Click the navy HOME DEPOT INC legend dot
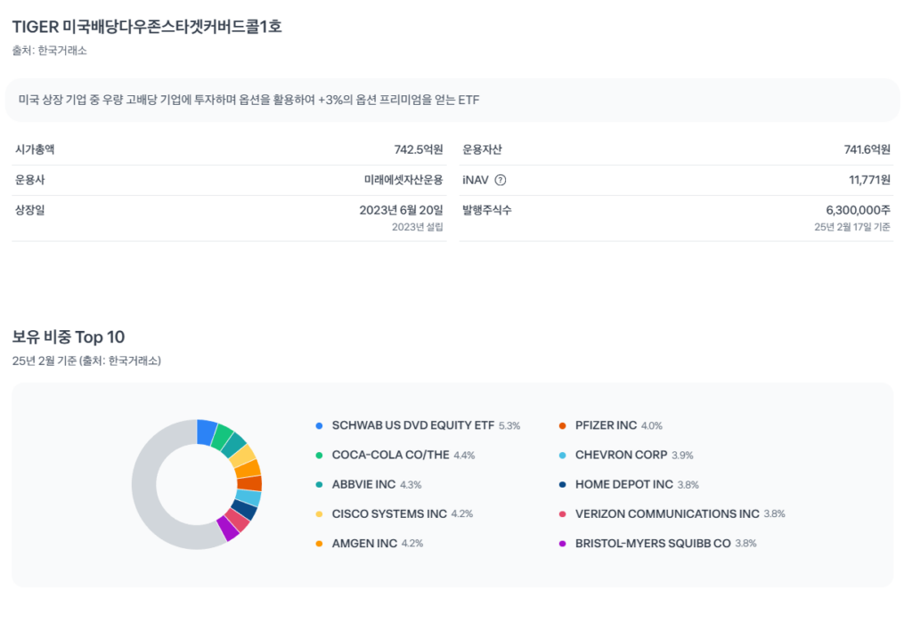 pos(563,485)
